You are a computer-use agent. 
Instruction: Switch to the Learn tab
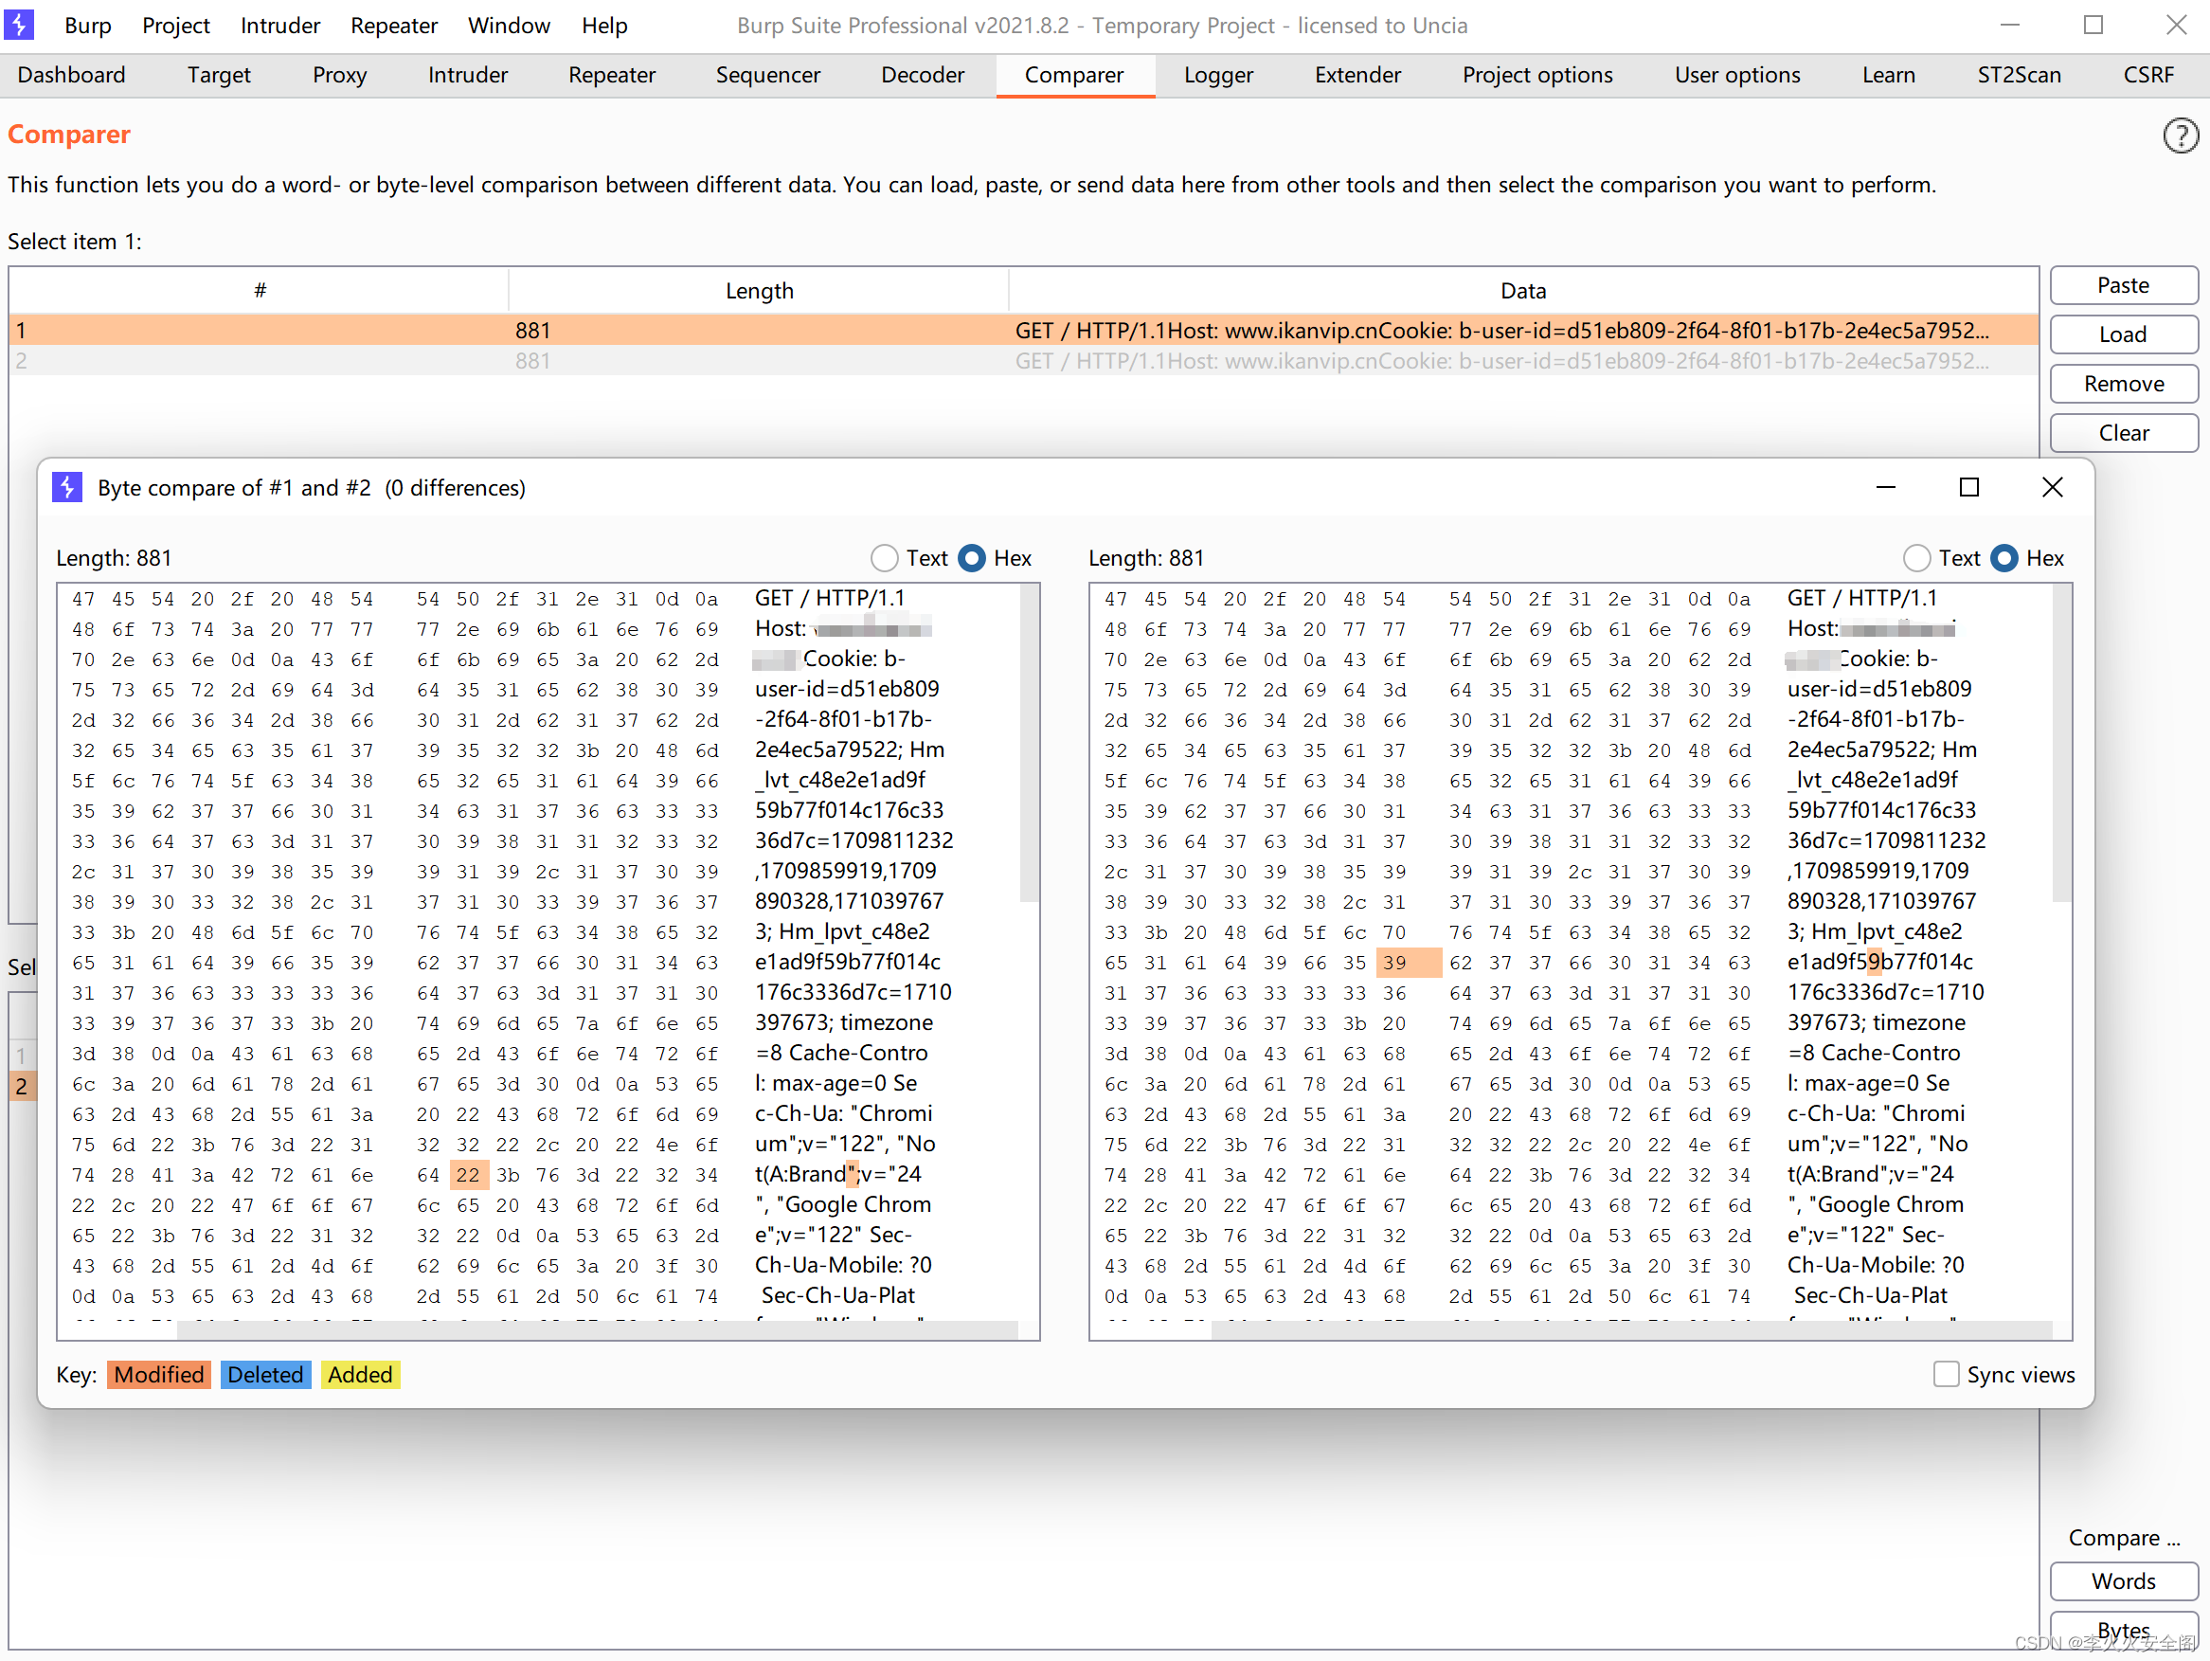point(1887,75)
